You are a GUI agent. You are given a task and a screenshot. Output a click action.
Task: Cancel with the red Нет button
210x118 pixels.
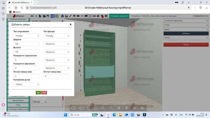pyautogui.click(x=44, y=92)
